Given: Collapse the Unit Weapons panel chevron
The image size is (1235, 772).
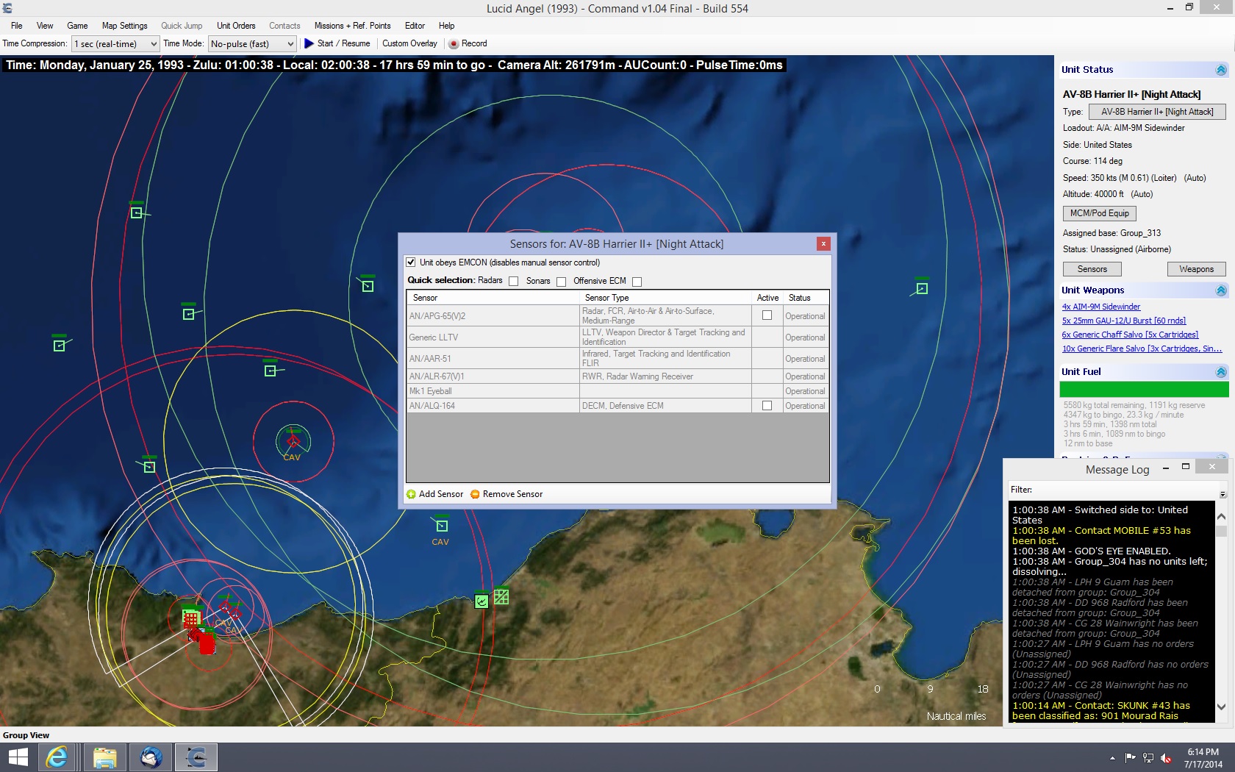Looking at the screenshot, I should (1221, 290).
